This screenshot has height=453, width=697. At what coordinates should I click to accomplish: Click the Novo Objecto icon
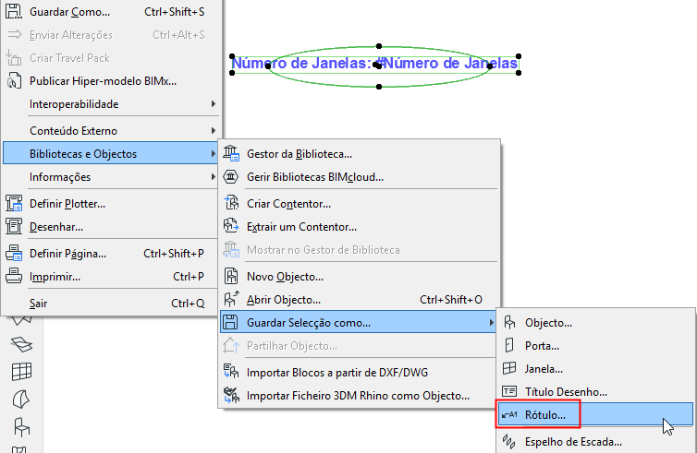pos(231,276)
